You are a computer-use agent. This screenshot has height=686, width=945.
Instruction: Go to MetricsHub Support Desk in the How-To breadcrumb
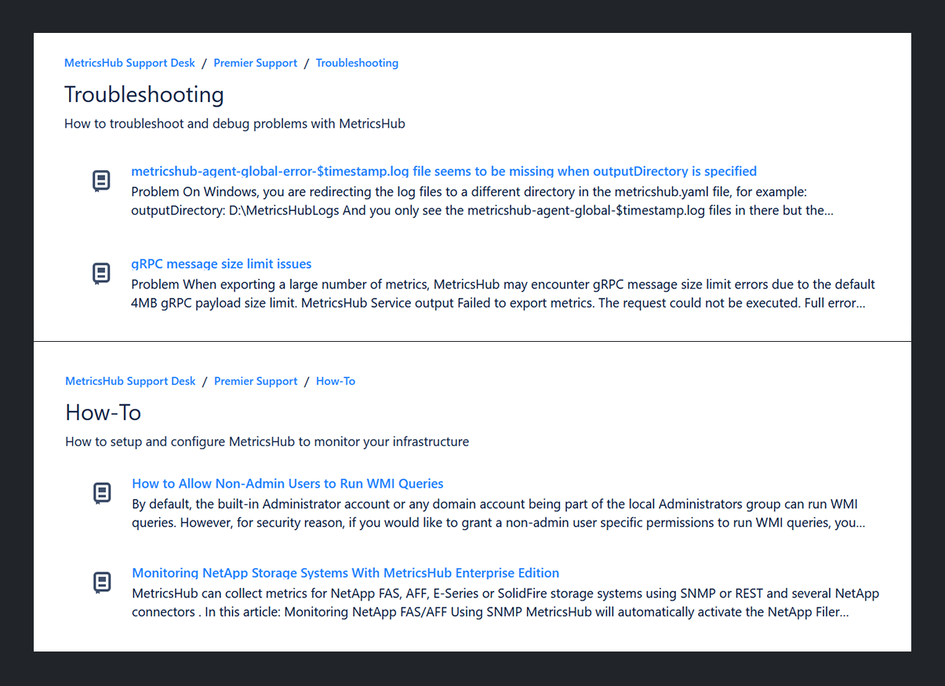[130, 381]
